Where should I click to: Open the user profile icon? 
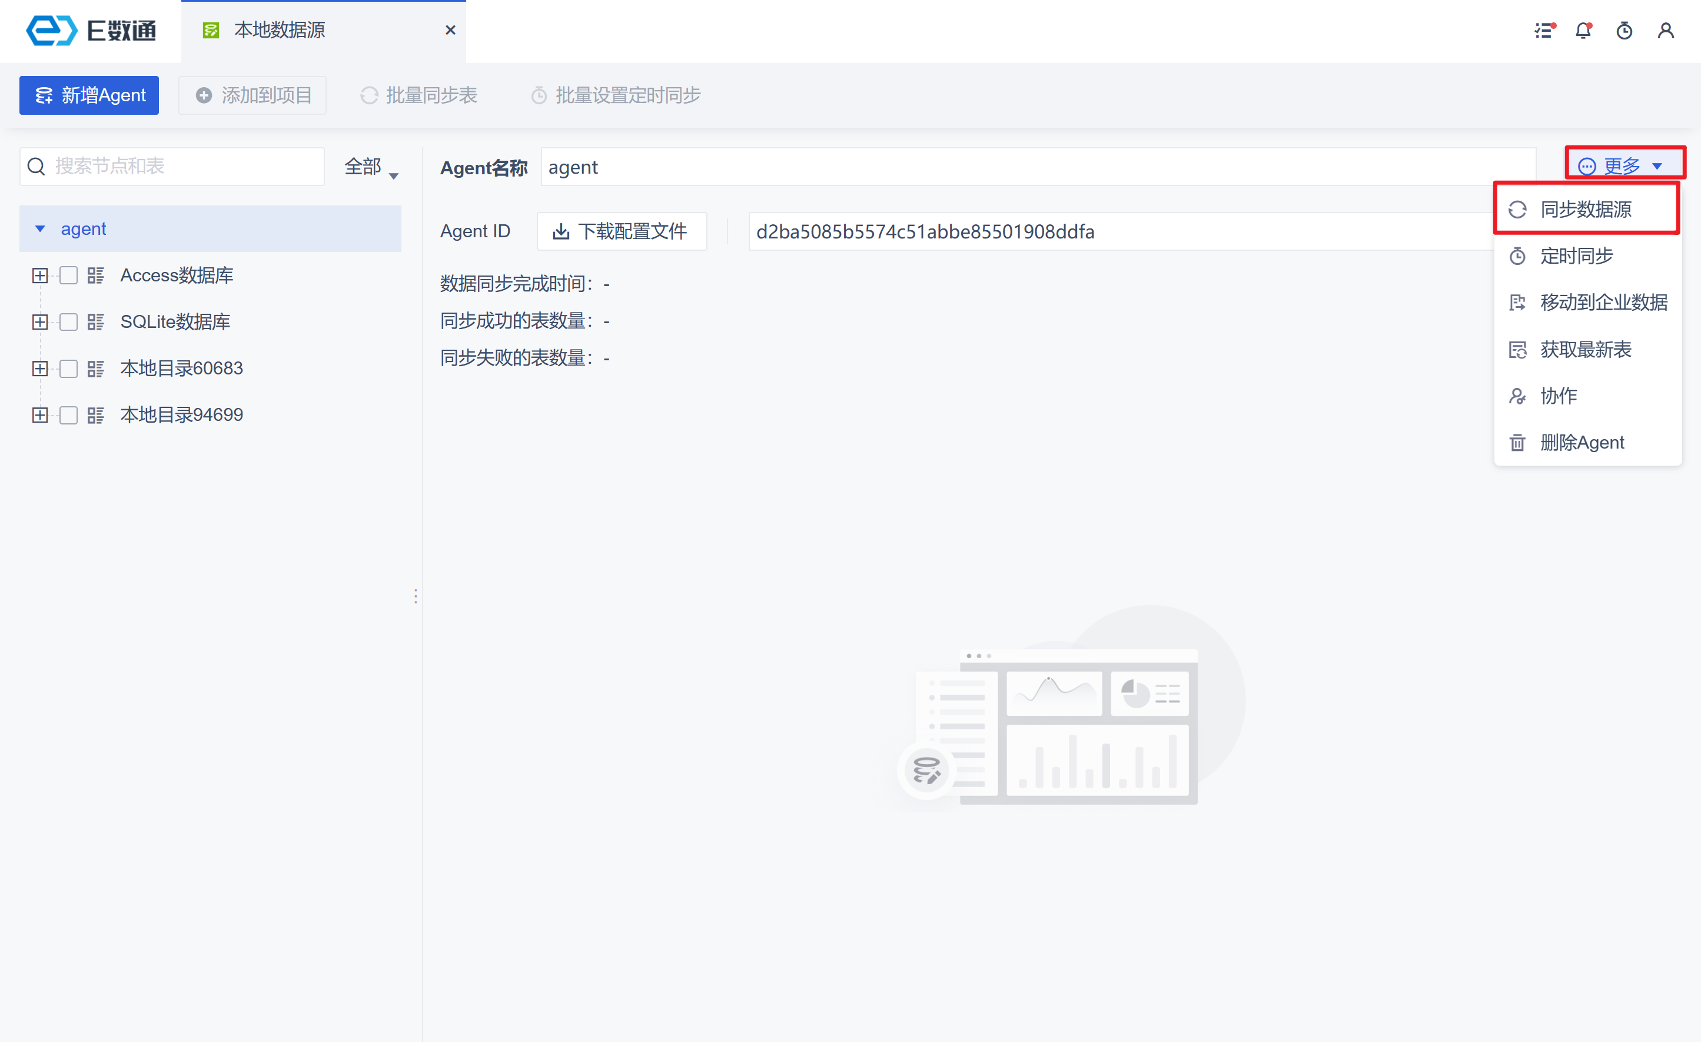pyautogui.click(x=1665, y=31)
